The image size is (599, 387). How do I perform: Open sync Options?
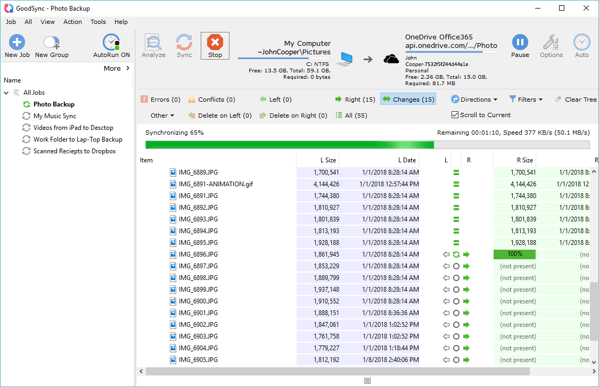(551, 46)
